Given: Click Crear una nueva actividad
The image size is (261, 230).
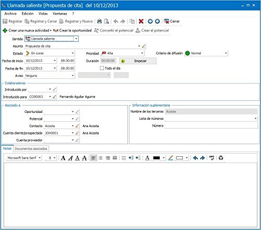Looking at the screenshot, I should click(x=27, y=30).
